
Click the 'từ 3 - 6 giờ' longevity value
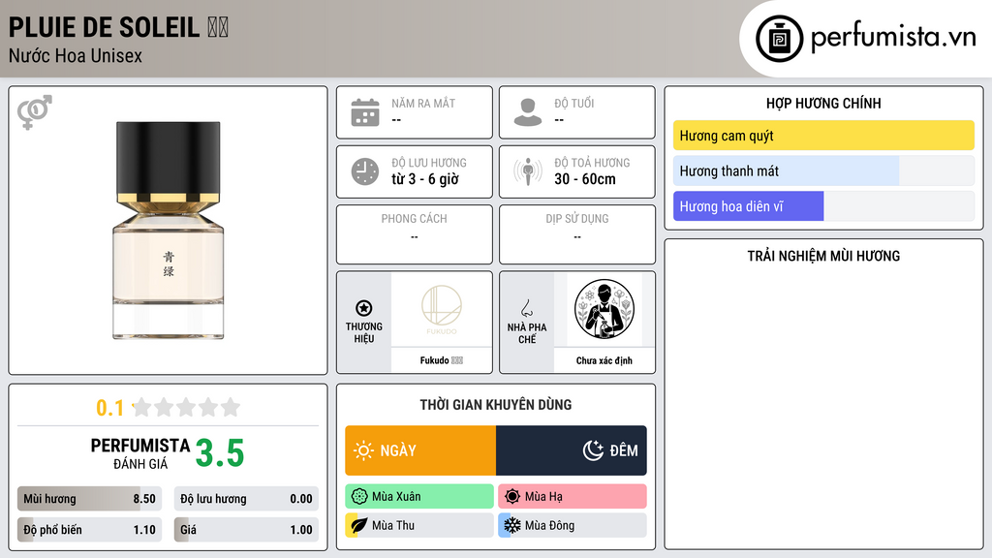(x=425, y=179)
